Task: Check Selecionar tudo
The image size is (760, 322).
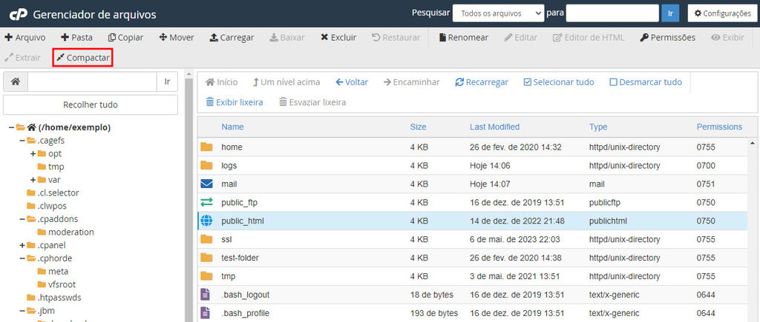Action: [x=558, y=82]
